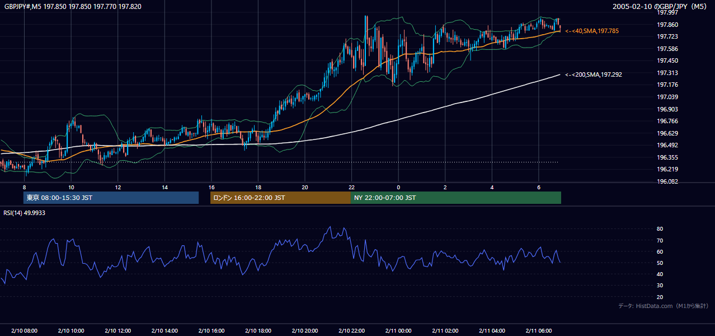
Task: Click the RSI 80 level label
Action: 660,229
